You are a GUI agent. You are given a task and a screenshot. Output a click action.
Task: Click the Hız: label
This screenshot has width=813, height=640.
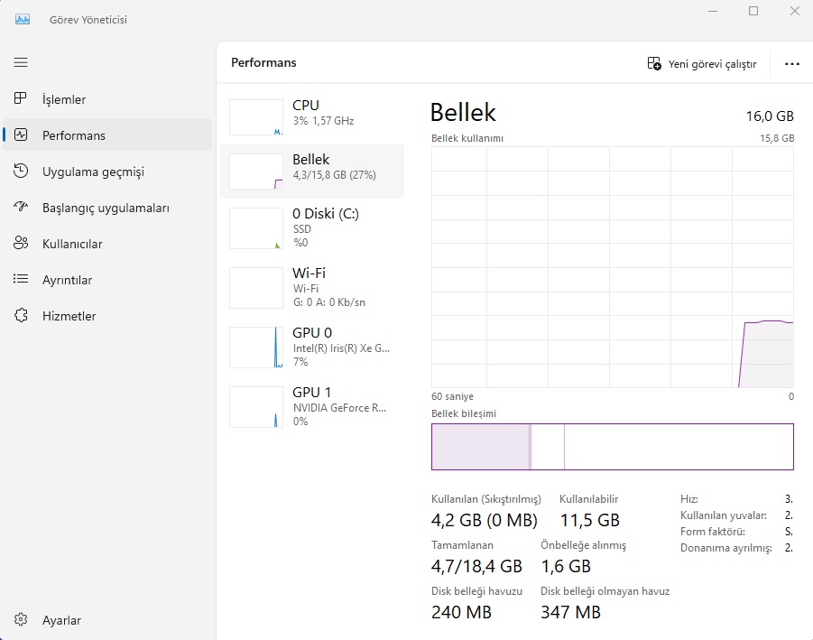click(689, 499)
